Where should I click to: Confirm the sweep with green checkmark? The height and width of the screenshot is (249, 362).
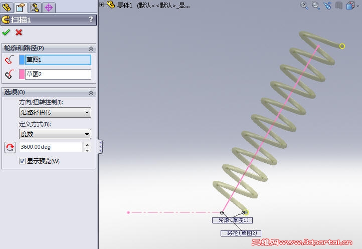pos(6,32)
